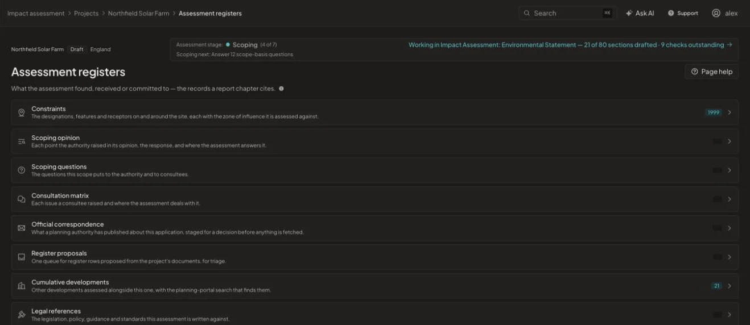750x325 pixels.
Task: Go to Northfield Solar Farm breadcrumb
Action: click(x=139, y=13)
